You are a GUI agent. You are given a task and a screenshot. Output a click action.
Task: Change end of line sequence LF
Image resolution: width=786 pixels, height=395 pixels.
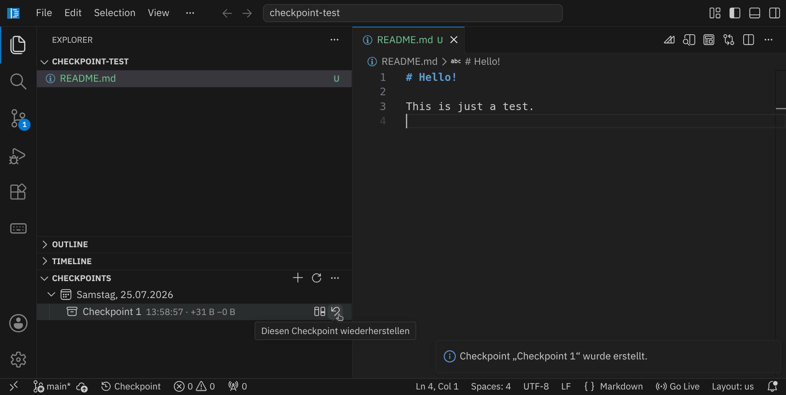(x=566, y=387)
